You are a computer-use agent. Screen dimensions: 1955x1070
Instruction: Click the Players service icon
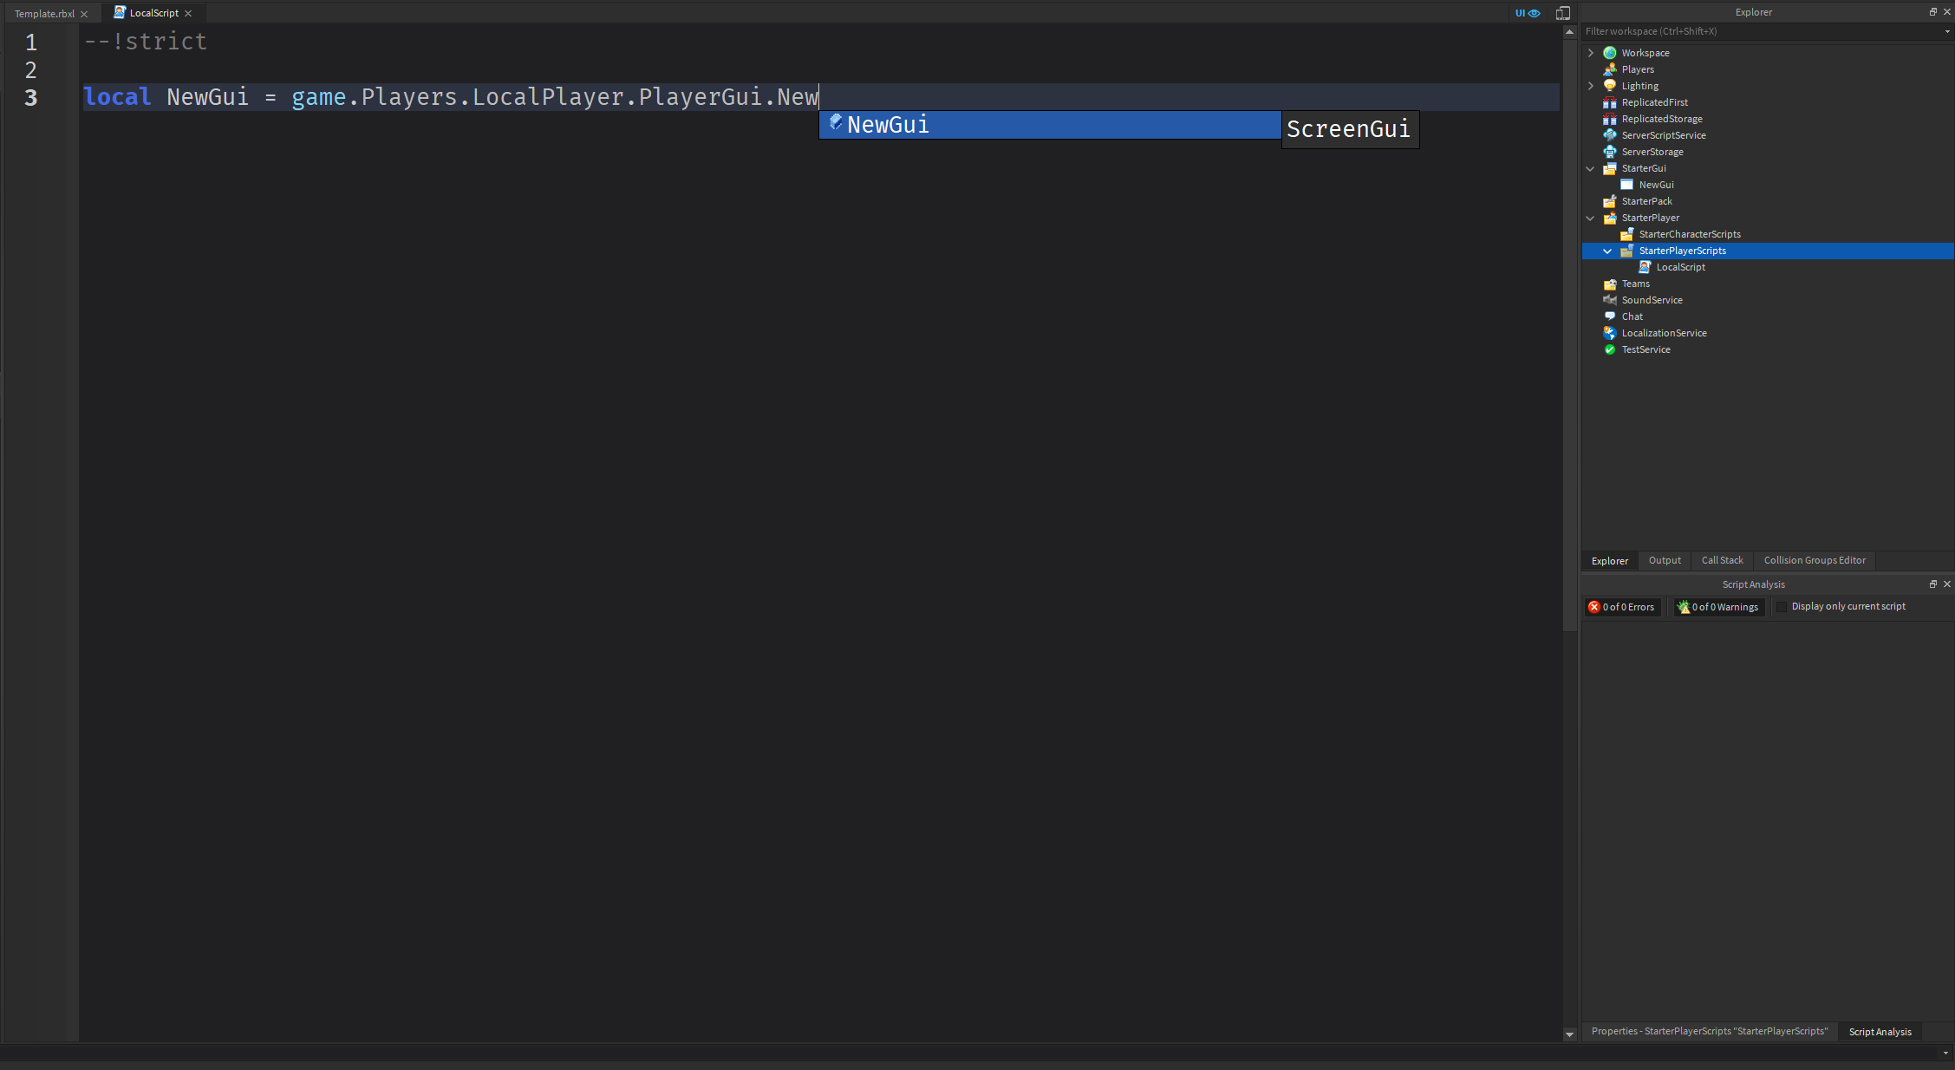point(1610,69)
